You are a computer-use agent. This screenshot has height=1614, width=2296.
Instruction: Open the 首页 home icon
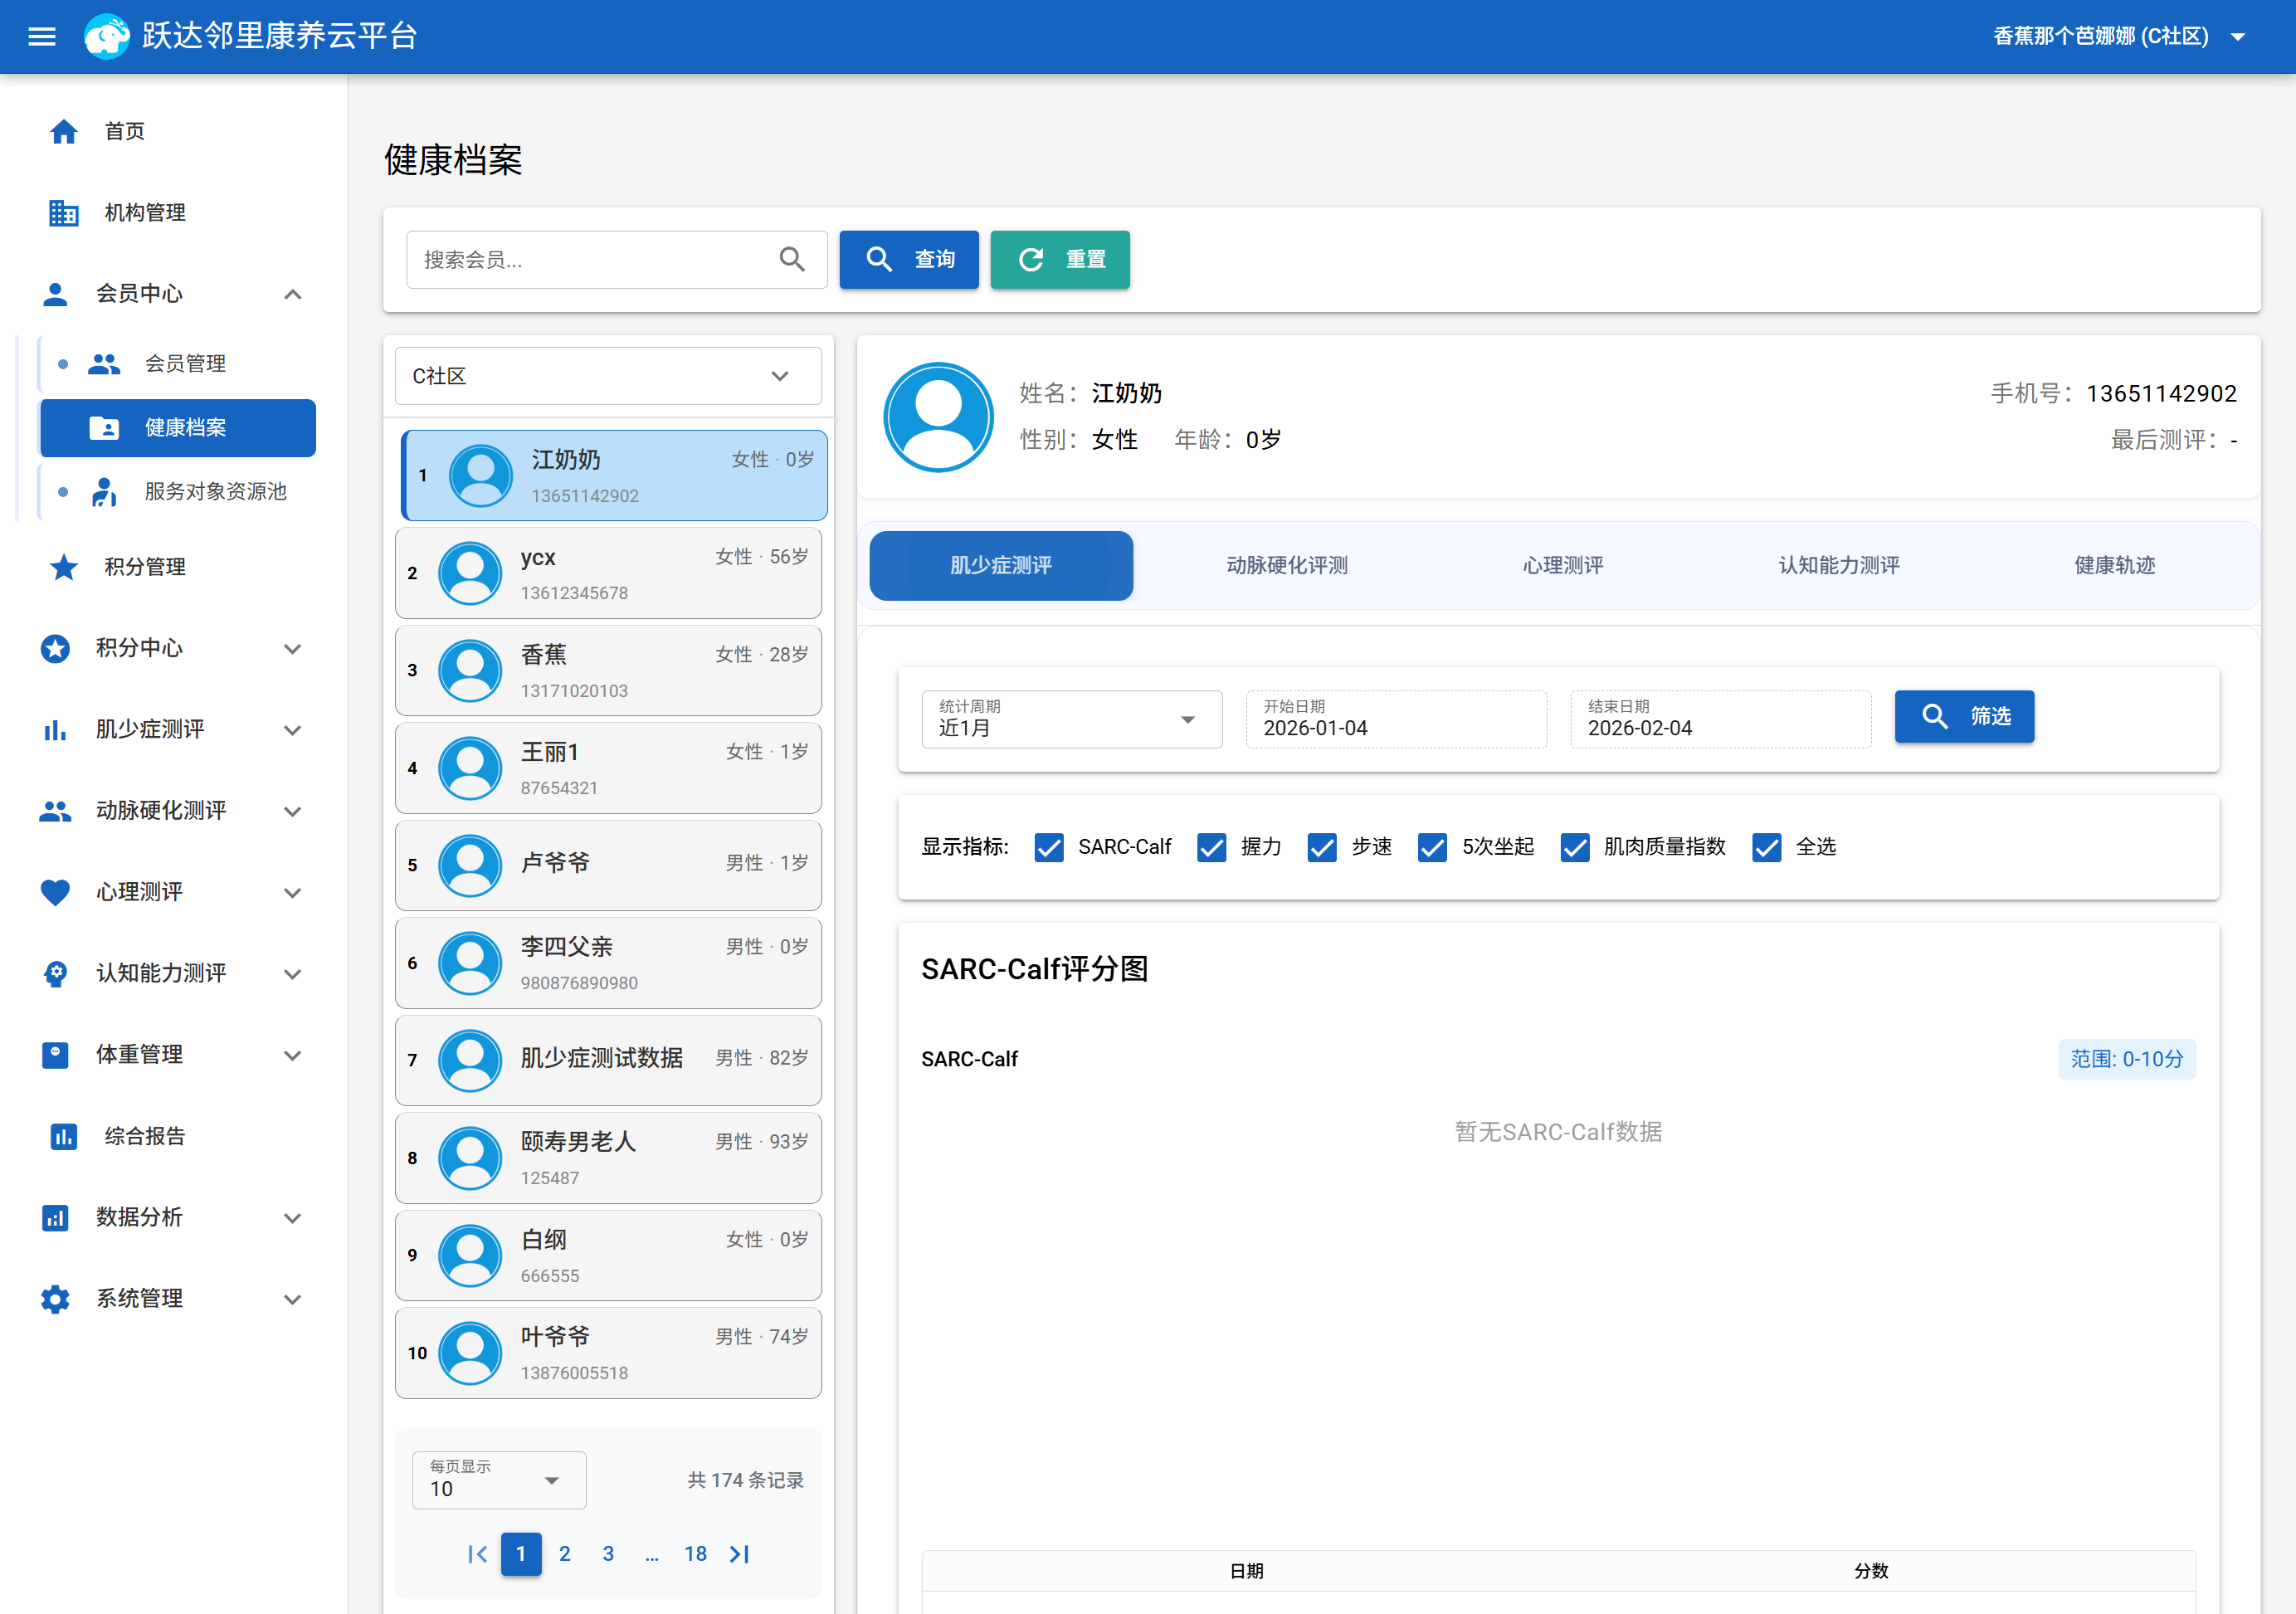[64, 131]
